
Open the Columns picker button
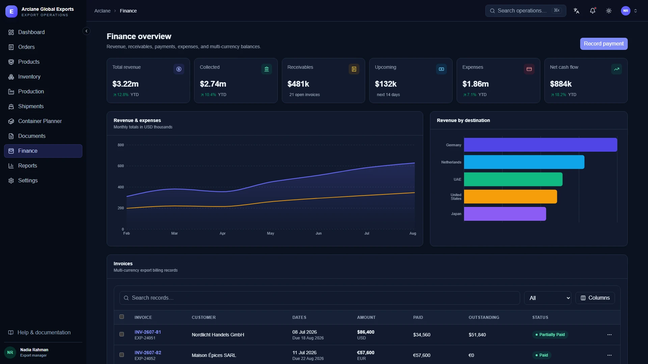pyautogui.click(x=595, y=298)
